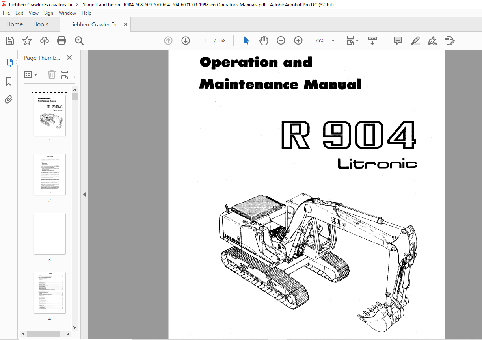The image size is (482, 340).
Task: Click the page-break icon beside the trash
Action: pos(65,74)
